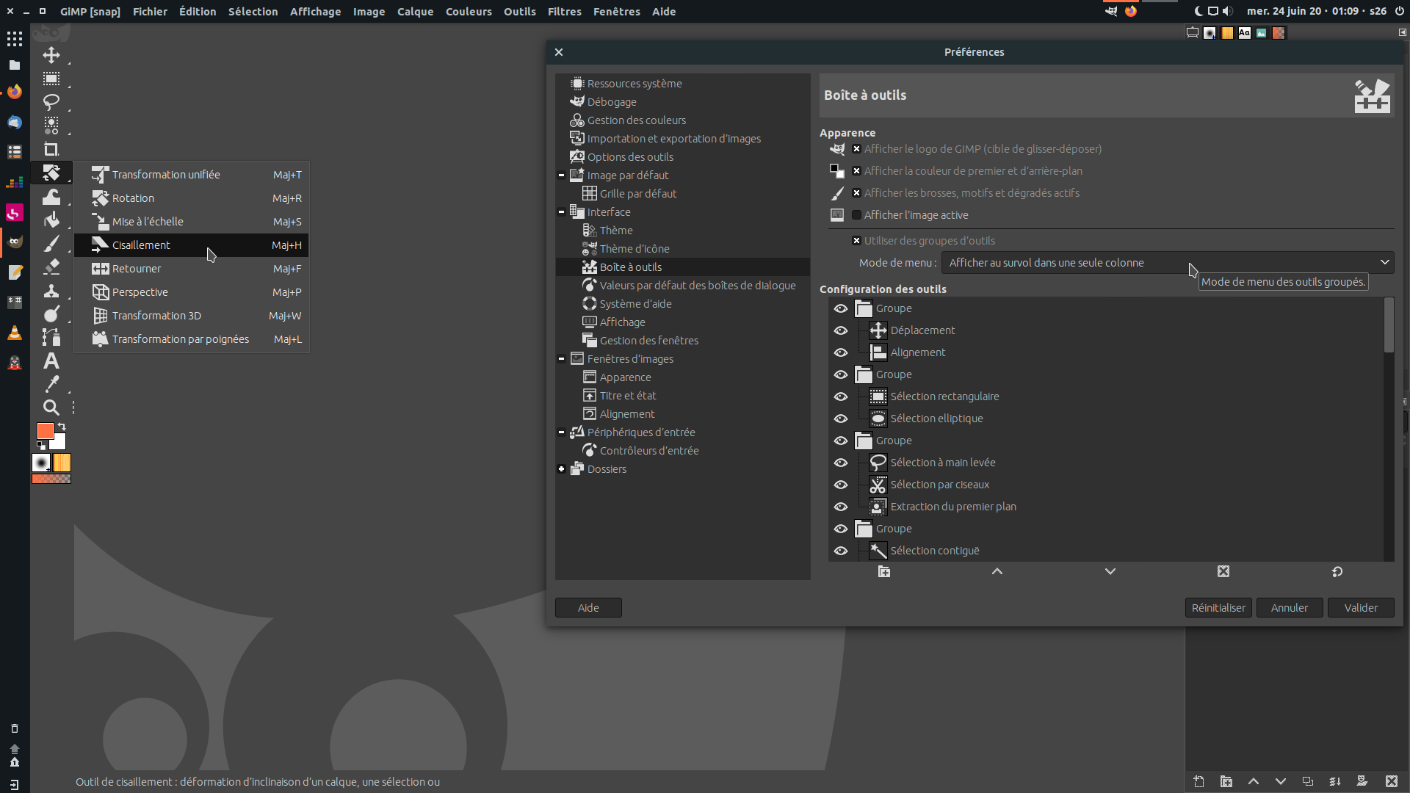Open the Calque menu
The width and height of the screenshot is (1410, 793).
[415, 12]
